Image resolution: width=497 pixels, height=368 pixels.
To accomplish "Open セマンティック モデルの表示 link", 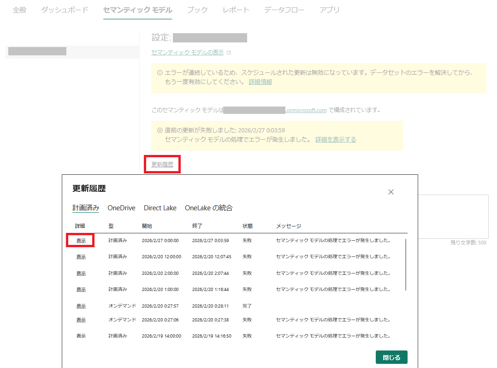I will click(x=187, y=53).
